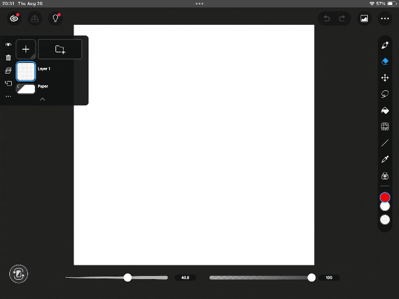Click the layer transform reset icon
Viewport: 399px width, 299px height.
(x=8, y=83)
